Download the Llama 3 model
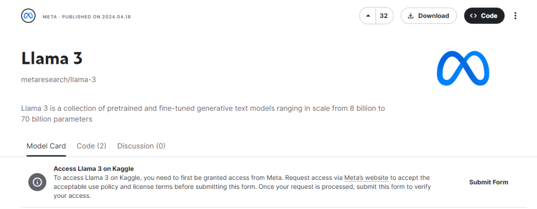Screen dimensions: 537x209 point(429,16)
